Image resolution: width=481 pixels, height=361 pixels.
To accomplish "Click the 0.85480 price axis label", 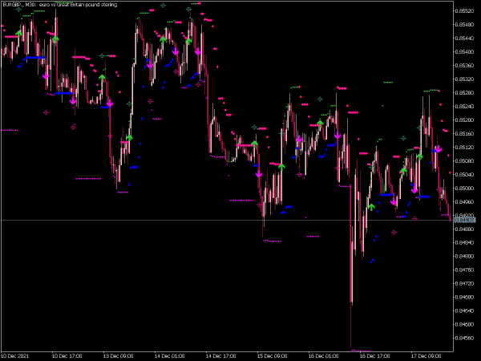I will point(464,25).
